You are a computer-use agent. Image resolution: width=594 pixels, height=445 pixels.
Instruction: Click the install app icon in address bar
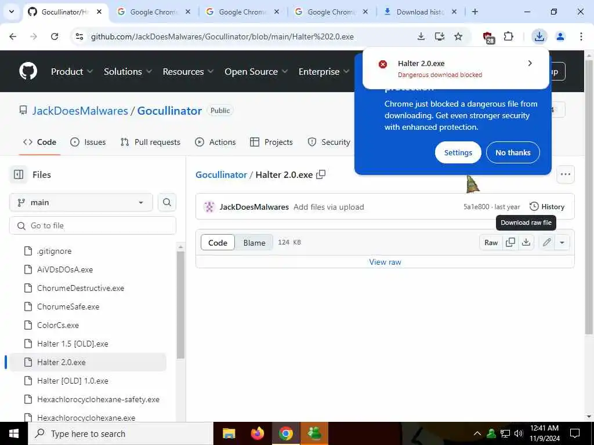point(440,37)
